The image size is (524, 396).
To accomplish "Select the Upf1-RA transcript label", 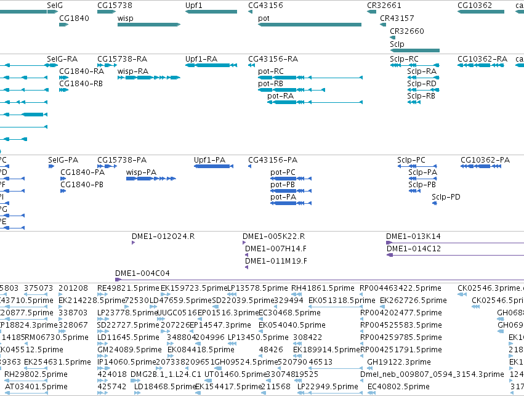I will click(201, 59).
